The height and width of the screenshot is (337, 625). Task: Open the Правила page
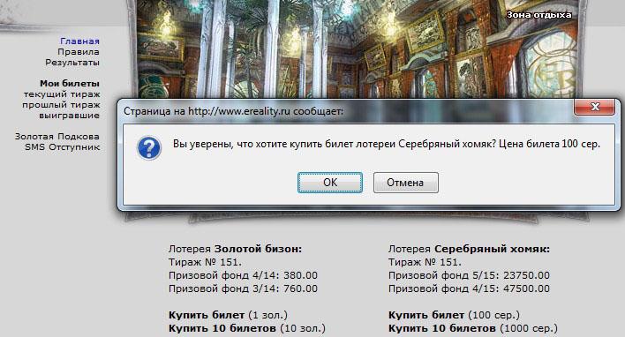coord(79,52)
